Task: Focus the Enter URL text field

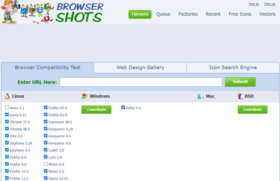Action: click(141, 82)
